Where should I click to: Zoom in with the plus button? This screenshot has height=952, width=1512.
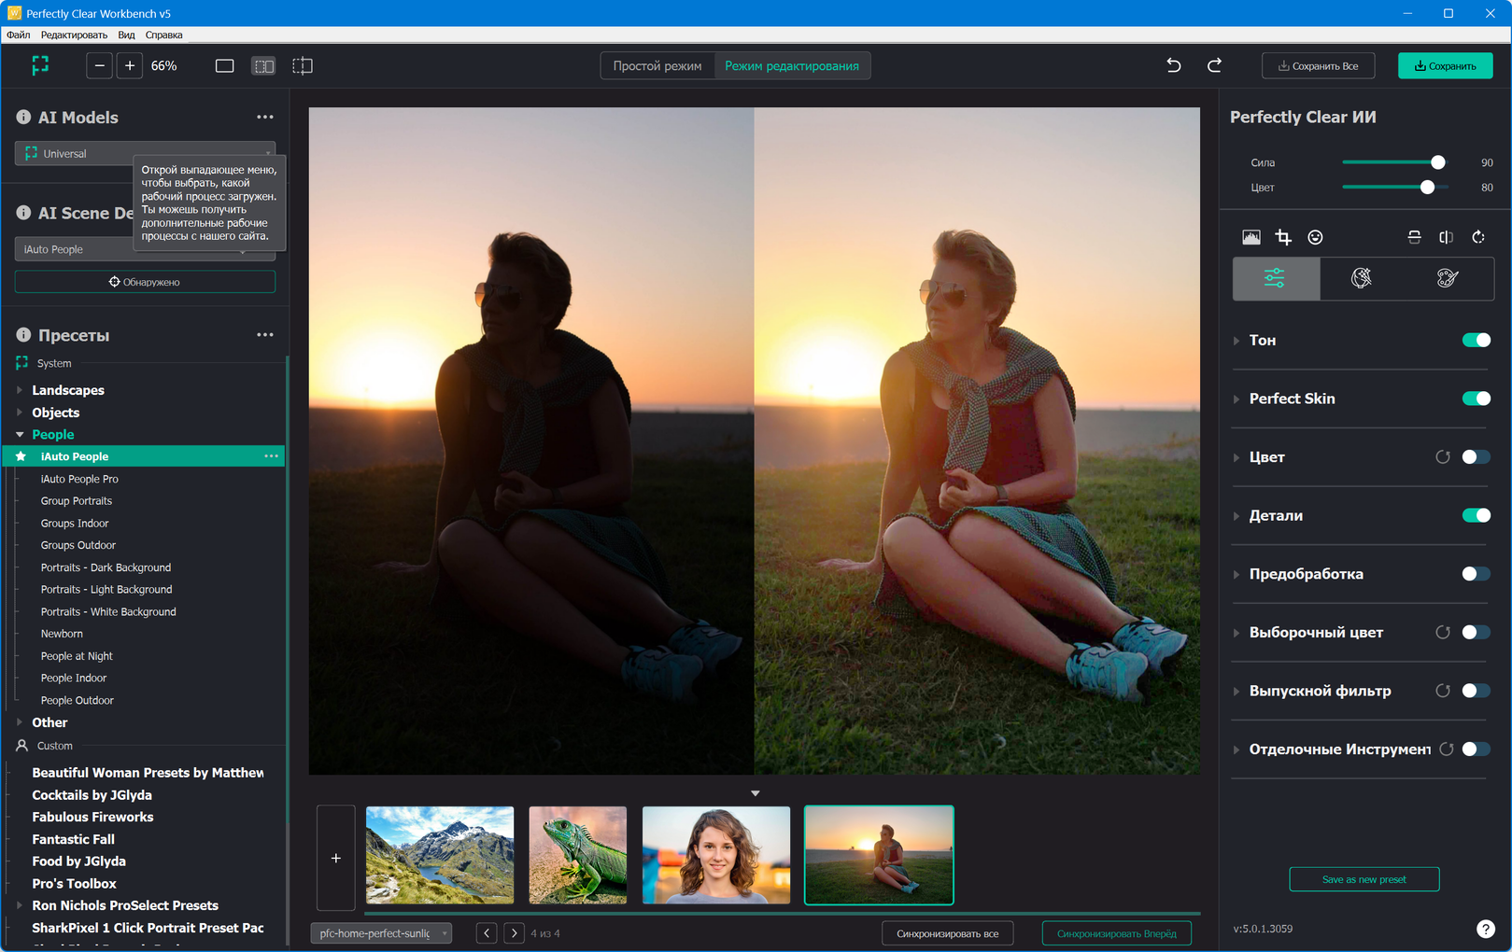tap(130, 66)
